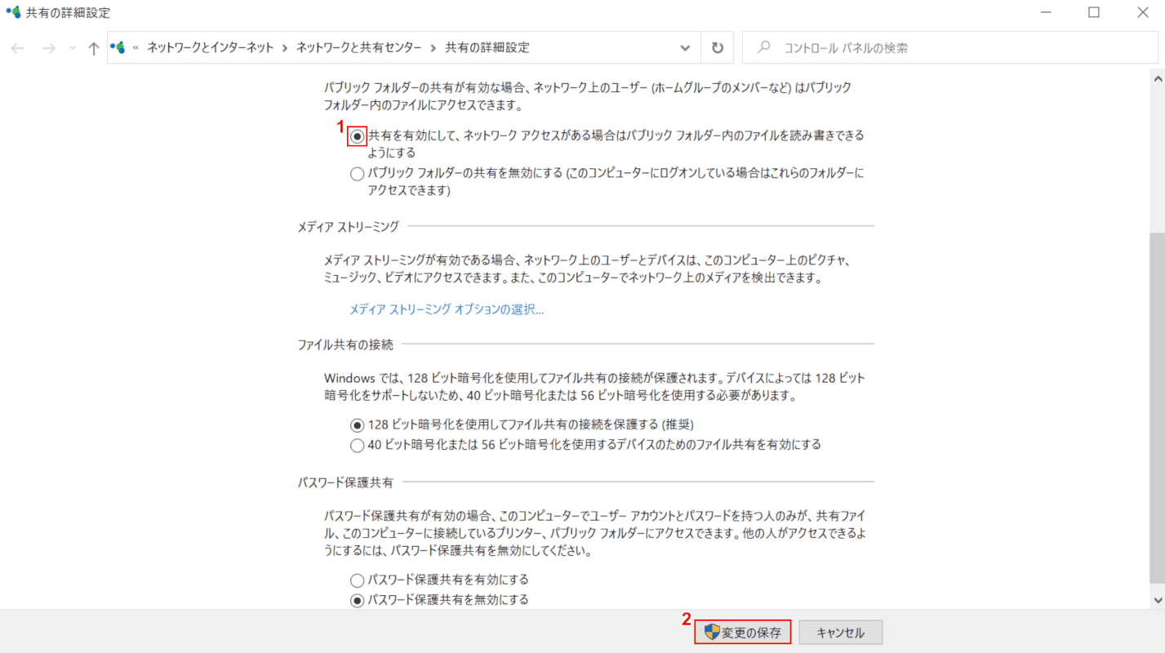Click the Forward navigation arrow

[48, 48]
